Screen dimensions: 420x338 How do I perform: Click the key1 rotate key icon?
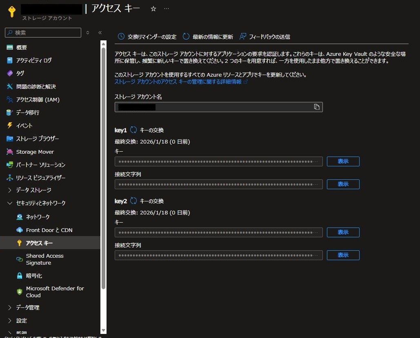coord(133,130)
